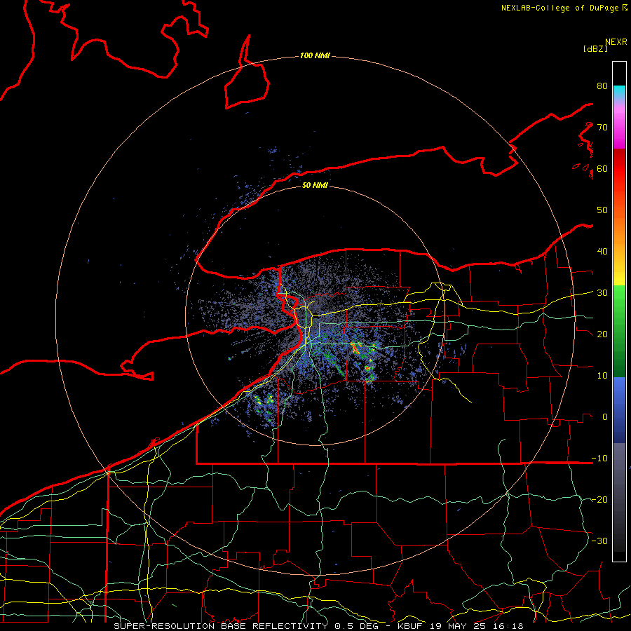
Task: Click the NEXR legend label
Action: (x=616, y=42)
